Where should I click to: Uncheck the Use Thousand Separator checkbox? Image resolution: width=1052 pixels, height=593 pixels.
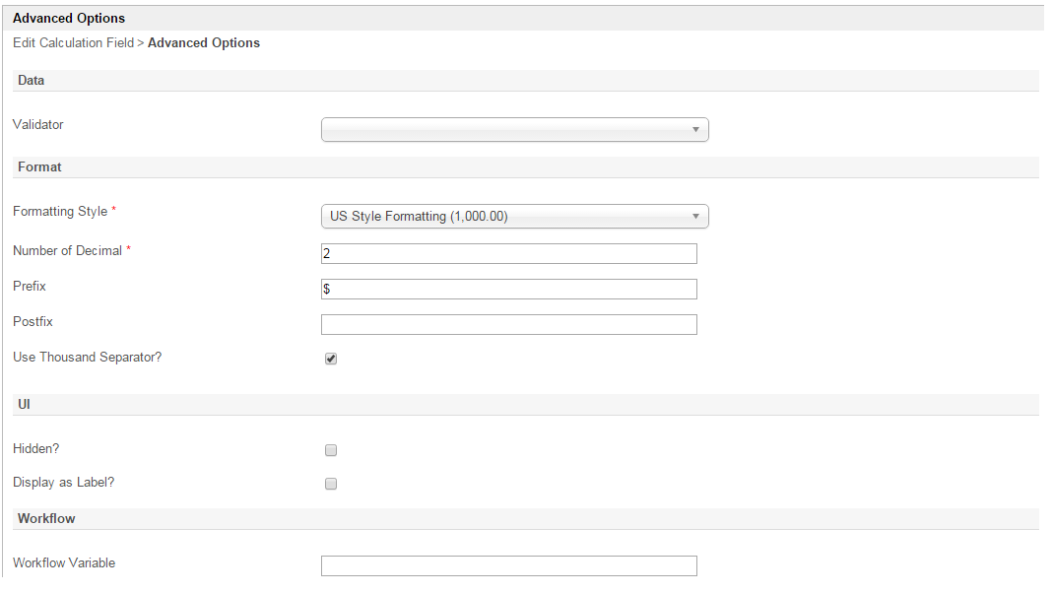coord(331,359)
